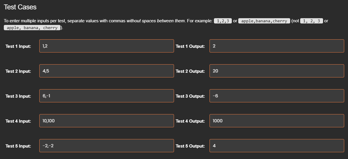This screenshot has width=348, height=159.
Task: Click the Test 2 Output box containing 20
Action: tap(277, 71)
